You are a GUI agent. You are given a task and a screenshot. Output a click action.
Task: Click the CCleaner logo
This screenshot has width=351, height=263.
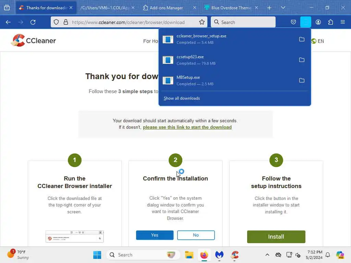pyautogui.click(x=33, y=40)
